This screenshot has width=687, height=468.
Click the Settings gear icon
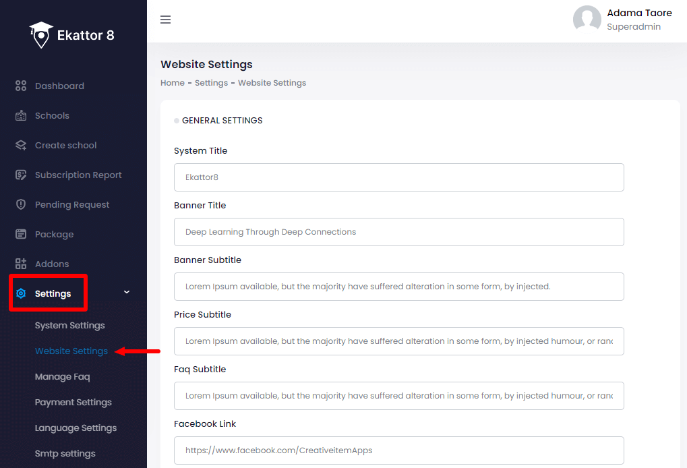pos(20,293)
